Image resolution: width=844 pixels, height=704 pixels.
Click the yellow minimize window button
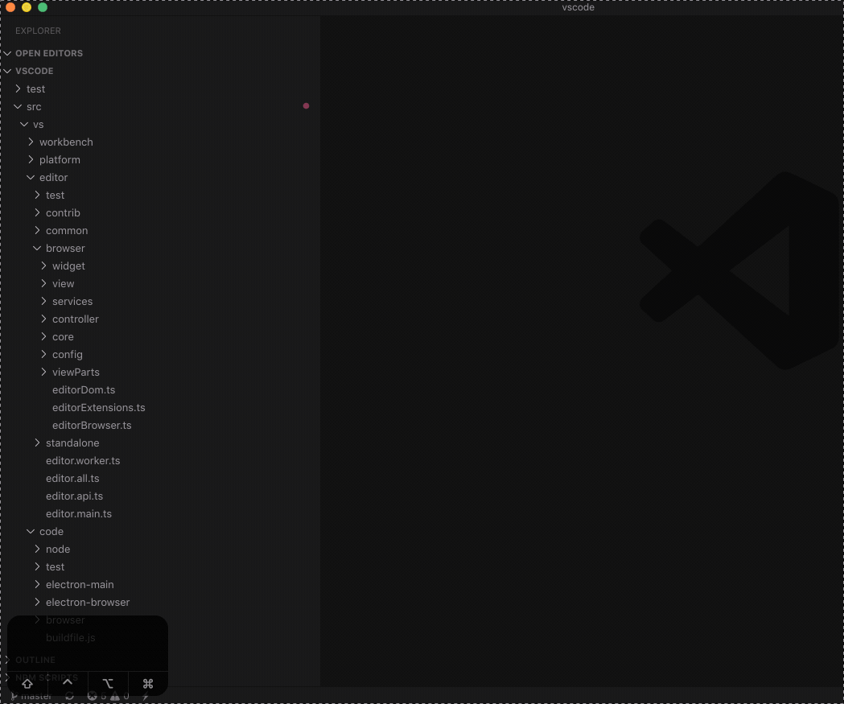pyautogui.click(x=27, y=7)
